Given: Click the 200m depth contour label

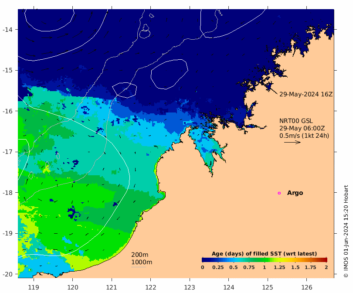Looking at the screenshot, I should (139, 255).
